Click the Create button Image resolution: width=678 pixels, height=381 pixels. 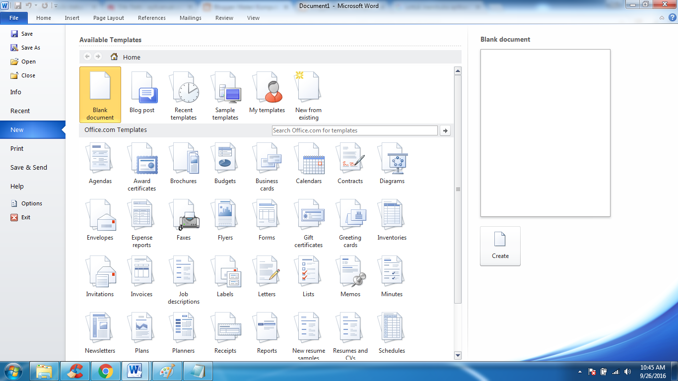[500, 246]
